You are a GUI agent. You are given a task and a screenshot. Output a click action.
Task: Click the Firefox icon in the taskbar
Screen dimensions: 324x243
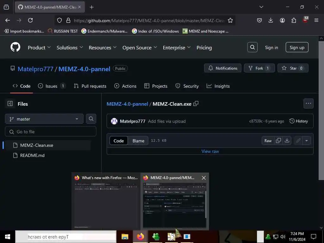pos(140,237)
